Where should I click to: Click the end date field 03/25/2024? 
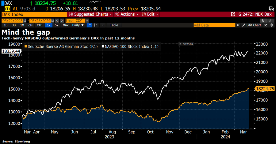point(40,21)
